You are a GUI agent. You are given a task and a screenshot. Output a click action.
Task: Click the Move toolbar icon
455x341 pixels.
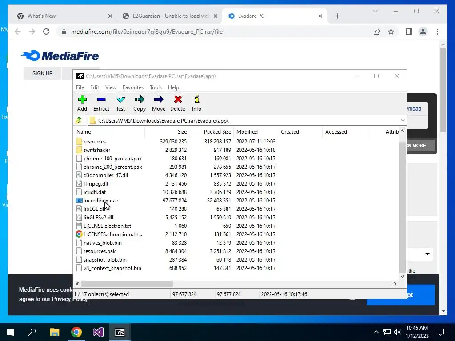point(159,99)
